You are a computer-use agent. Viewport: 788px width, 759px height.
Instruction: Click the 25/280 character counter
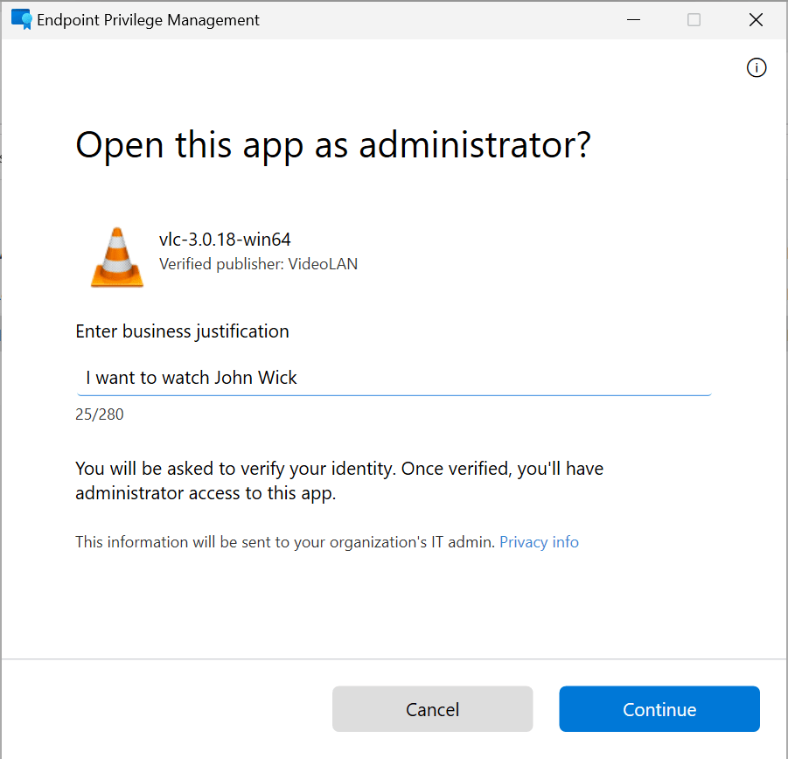click(x=100, y=414)
